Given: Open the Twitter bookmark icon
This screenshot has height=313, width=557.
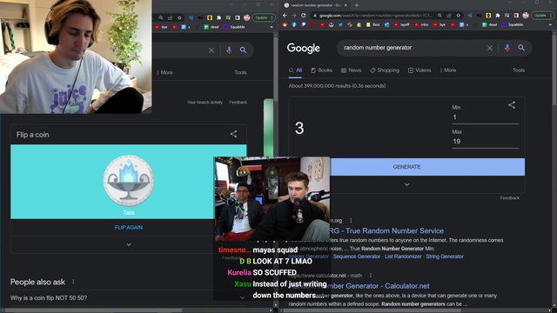Looking at the screenshot, I should [340, 24].
